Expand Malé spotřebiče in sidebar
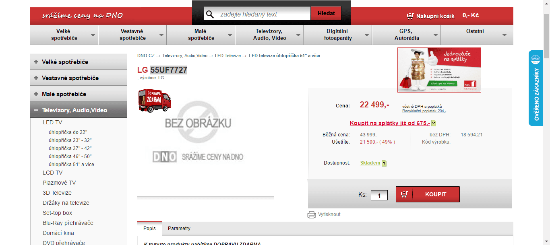550x245 pixels. click(36, 94)
